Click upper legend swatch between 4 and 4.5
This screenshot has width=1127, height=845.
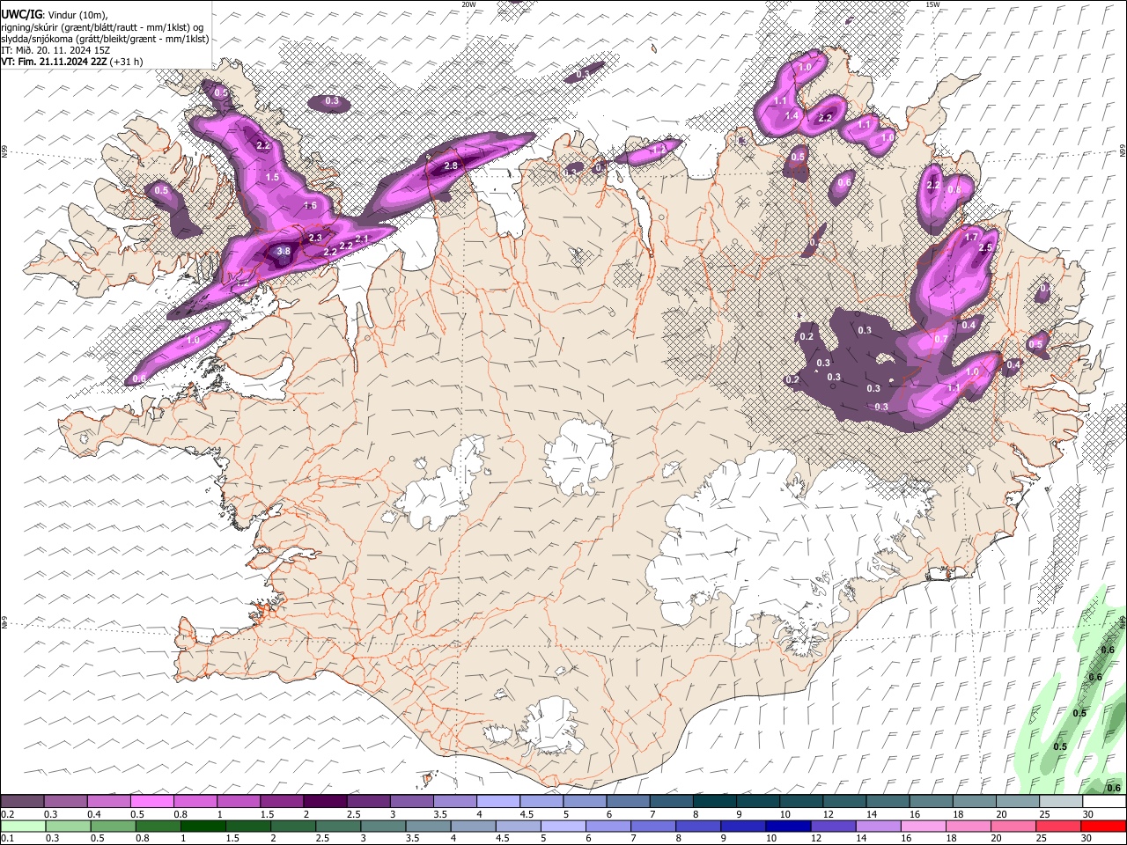(x=498, y=801)
